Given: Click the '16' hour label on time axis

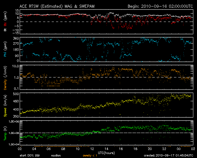Looking at the screenshot, I should point(121,149).
